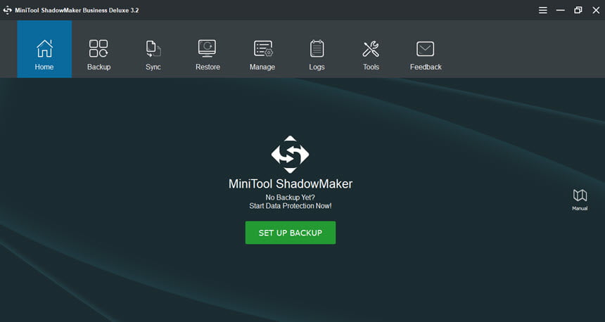
Task: Open the hamburger menu in title bar
Action: [x=543, y=11]
